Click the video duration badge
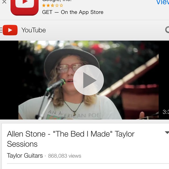Viewport: 169px width, 169px height. coord(166,112)
